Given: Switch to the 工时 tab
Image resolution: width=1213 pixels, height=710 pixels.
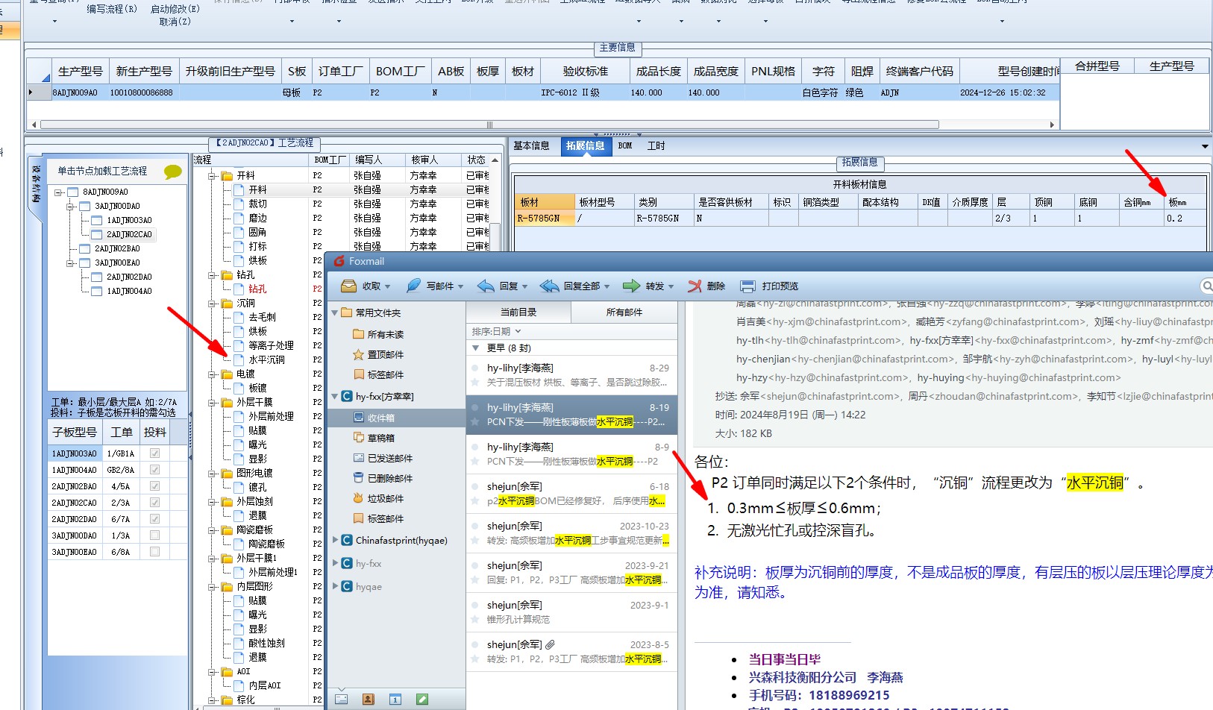Looking at the screenshot, I should pyautogui.click(x=656, y=146).
